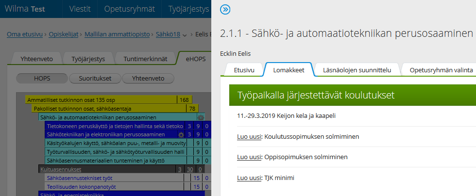Open the Läsnäolojen suunnittelu tab
Viewport: 476px width, 196px height.
click(357, 70)
